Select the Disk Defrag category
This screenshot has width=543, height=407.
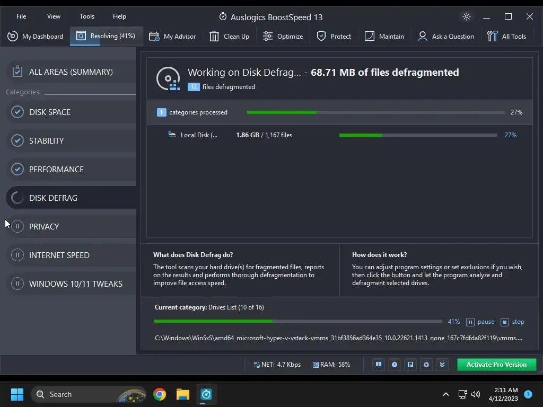(71, 198)
